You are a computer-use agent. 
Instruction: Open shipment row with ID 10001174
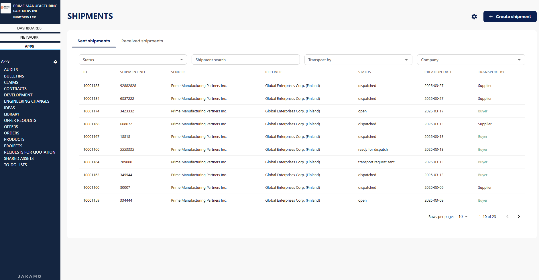point(91,111)
